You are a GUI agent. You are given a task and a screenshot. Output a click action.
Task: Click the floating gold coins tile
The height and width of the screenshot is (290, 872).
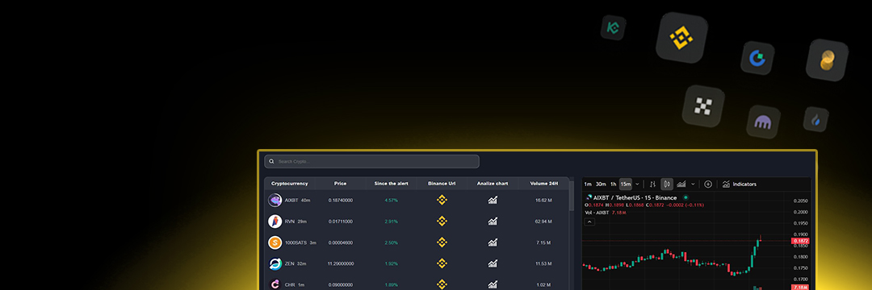click(x=828, y=60)
